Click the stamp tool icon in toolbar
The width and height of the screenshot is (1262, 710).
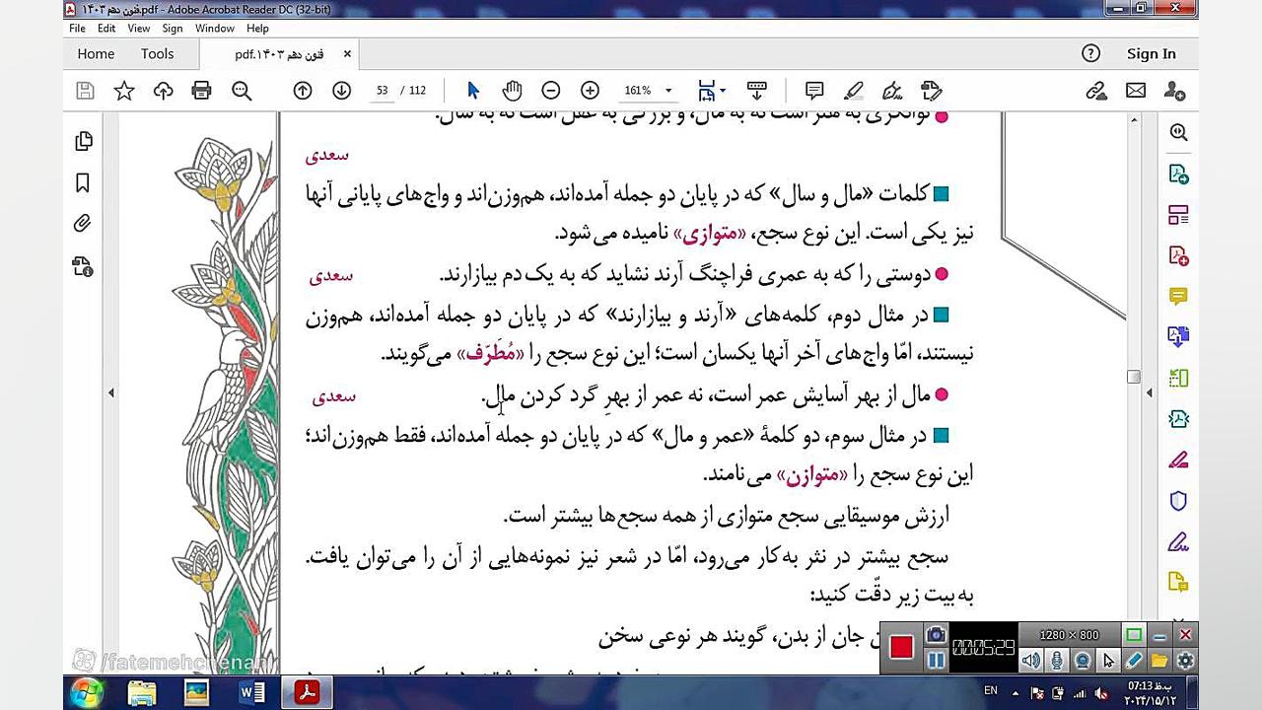click(932, 91)
